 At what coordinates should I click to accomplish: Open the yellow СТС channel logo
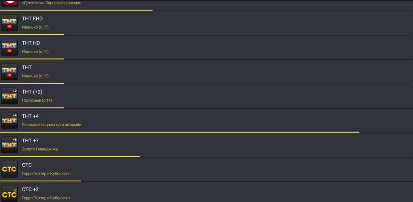[x=9, y=169]
